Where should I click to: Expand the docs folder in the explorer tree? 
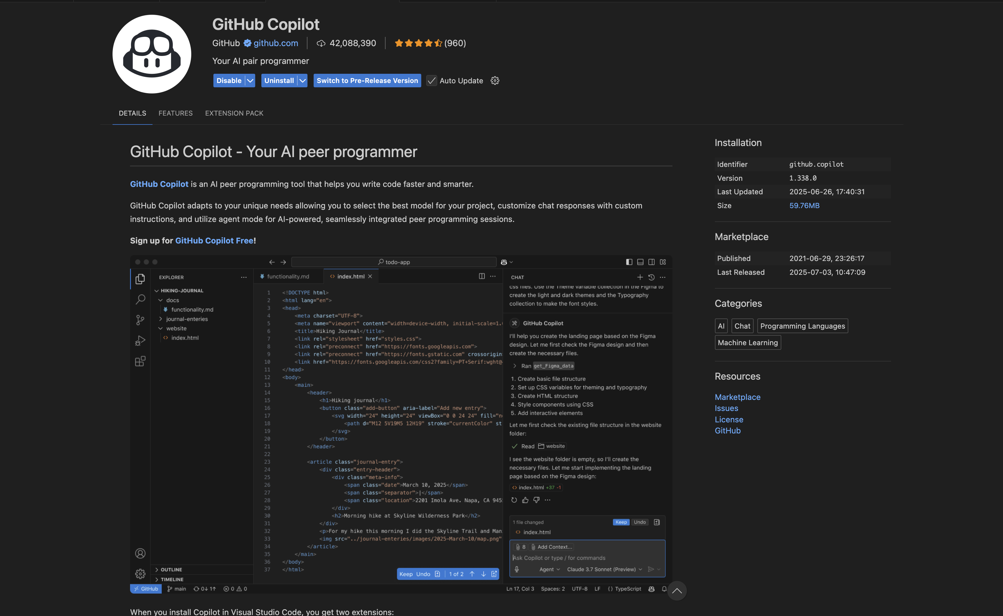click(172, 300)
